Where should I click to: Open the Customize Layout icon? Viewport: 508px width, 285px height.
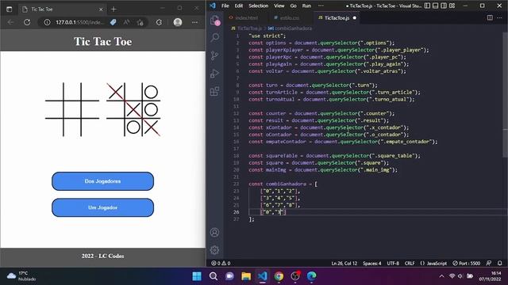[452, 6]
